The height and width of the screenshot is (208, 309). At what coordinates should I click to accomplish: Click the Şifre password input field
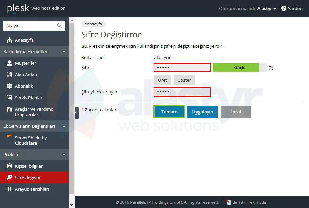point(182,68)
